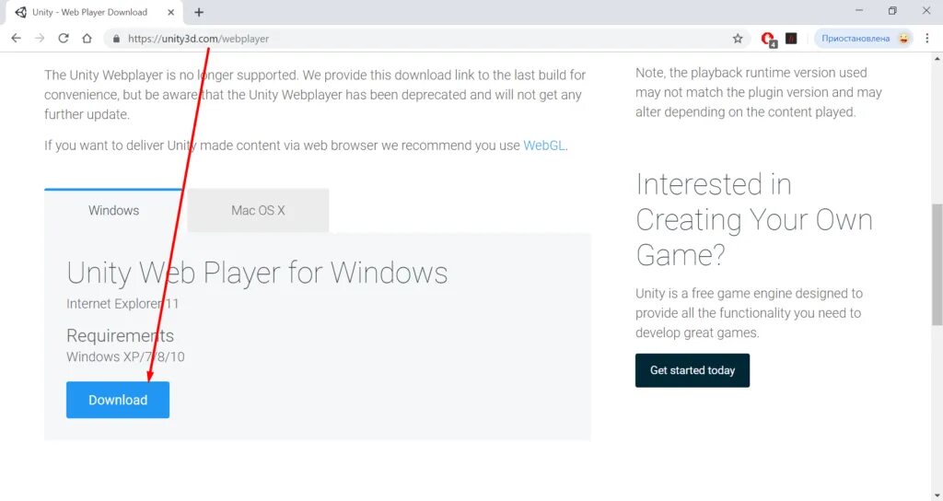Image resolution: width=943 pixels, height=501 pixels.
Task: Click the address bar URL unity3d.com/webplayer
Action: 199,39
